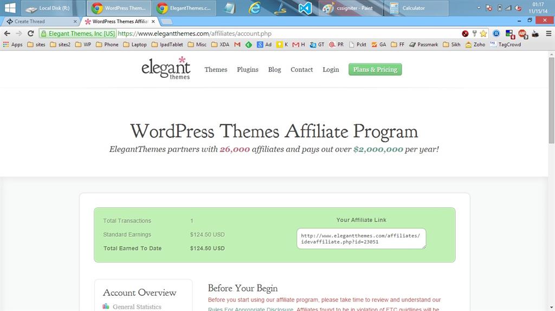The height and width of the screenshot is (311, 555).
Task: Click volume icon in system tray
Action: (x=518, y=8)
